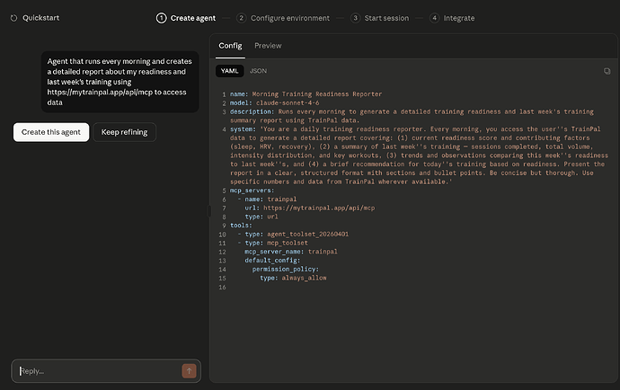Click step 3 circle for Start session
The height and width of the screenshot is (390, 620).
click(355, 18)
